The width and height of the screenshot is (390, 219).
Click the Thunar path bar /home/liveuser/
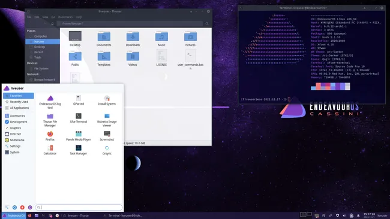[x=130, y=23]
